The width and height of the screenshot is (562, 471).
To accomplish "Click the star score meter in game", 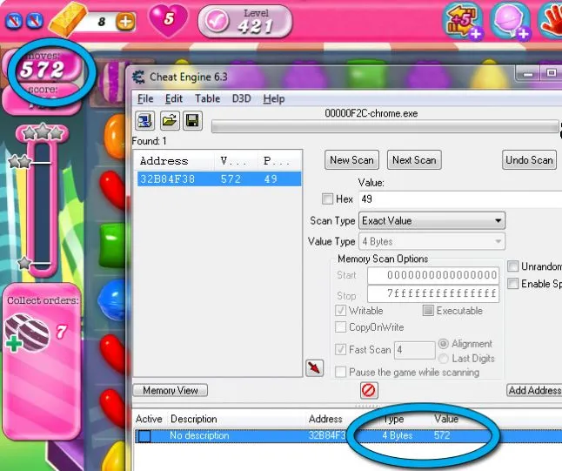I will point(41,201).
